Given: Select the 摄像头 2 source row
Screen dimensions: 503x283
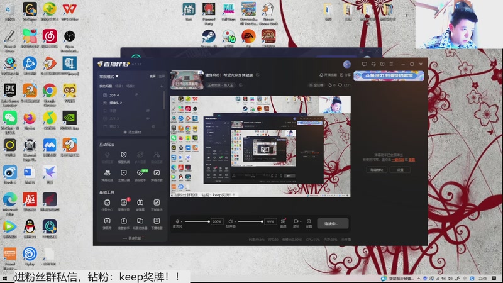Looking at the screenshot, I should (x=131, y=103).
